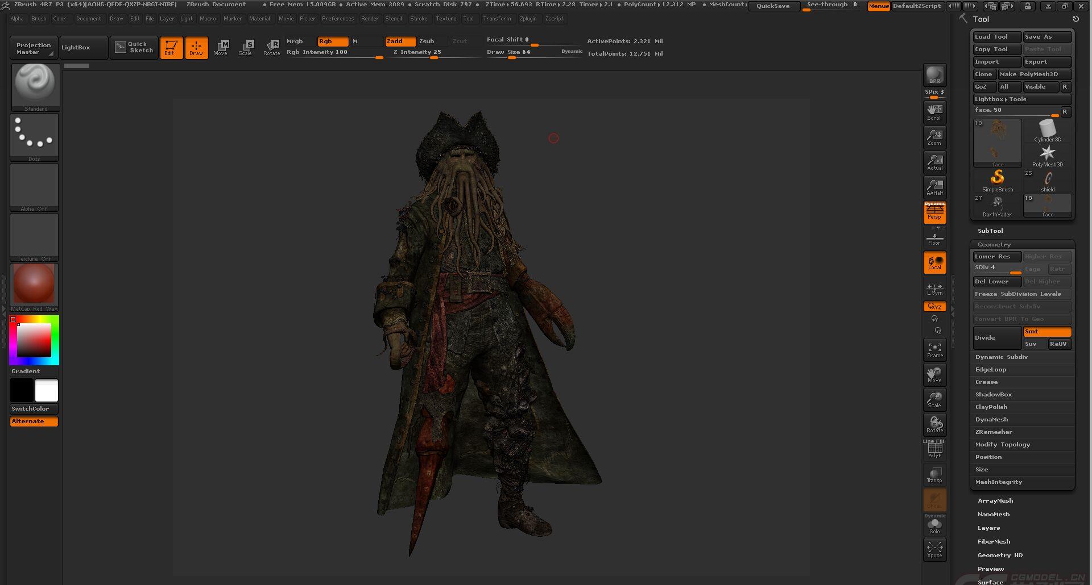The image size is (1092, 585).
Task: Open the Alpha menu
Action: 17,19
